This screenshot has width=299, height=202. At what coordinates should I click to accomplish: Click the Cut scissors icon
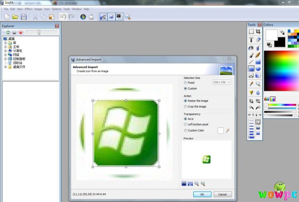35,17
